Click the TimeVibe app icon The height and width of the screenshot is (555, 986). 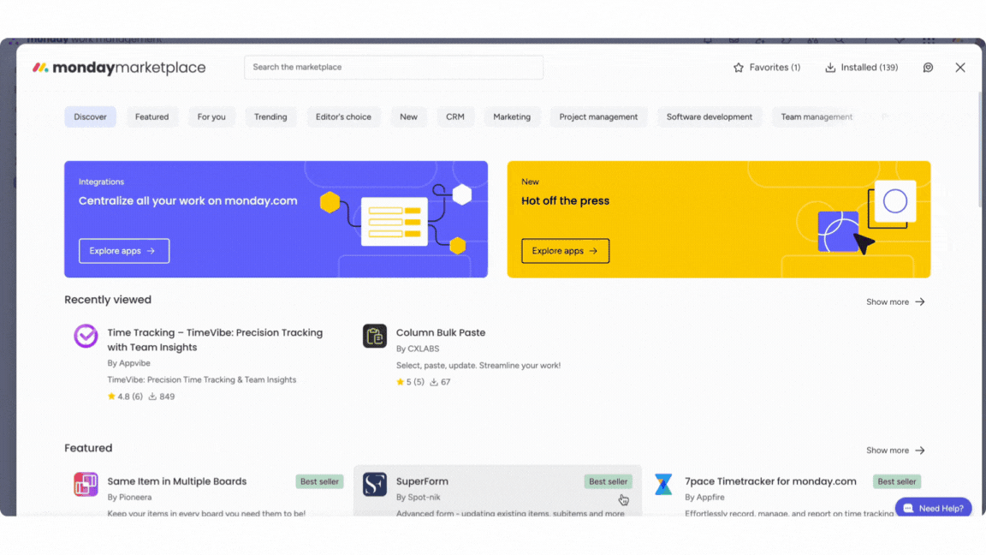(86, 336)
